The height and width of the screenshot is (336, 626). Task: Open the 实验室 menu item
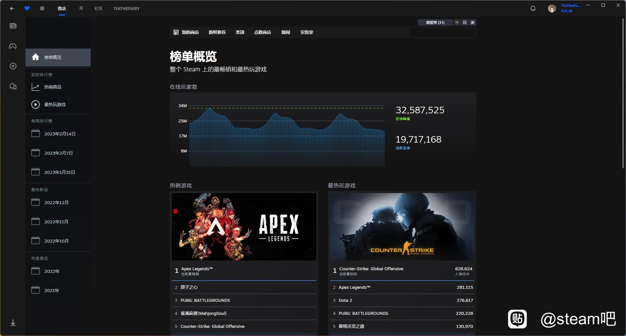click(307, 32)
